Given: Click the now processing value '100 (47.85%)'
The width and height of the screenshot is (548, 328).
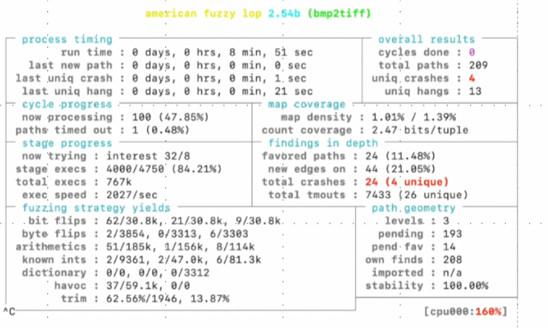Looking at the screenshot, I should tap(170, 117).
